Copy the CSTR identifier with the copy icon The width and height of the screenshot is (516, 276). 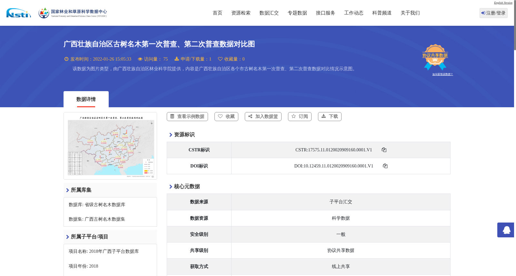(x=384, y=150)
